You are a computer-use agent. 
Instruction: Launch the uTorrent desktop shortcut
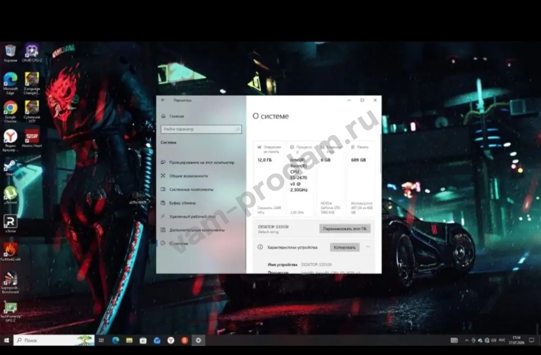[x=11, y=195]
